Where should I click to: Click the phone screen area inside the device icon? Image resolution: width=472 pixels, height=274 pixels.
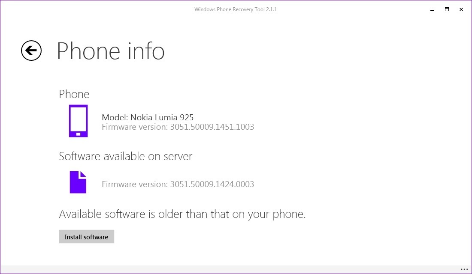[x=78, y=119]
